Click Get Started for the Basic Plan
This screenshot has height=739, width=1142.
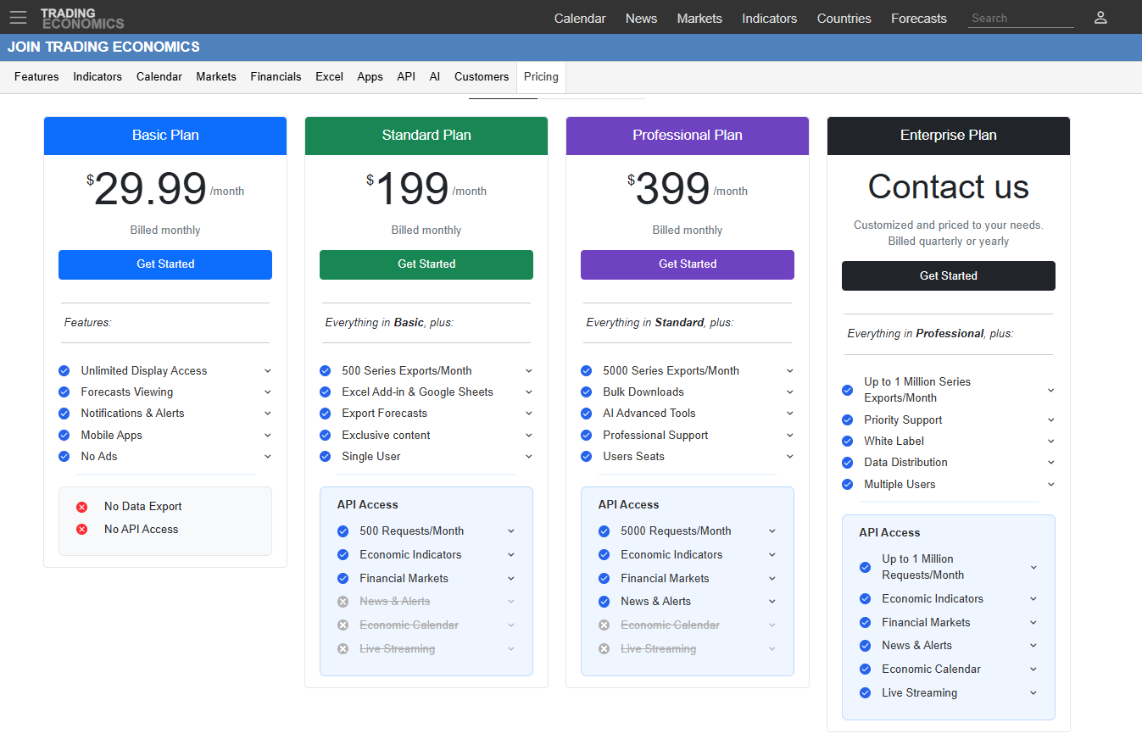(165, 264)
